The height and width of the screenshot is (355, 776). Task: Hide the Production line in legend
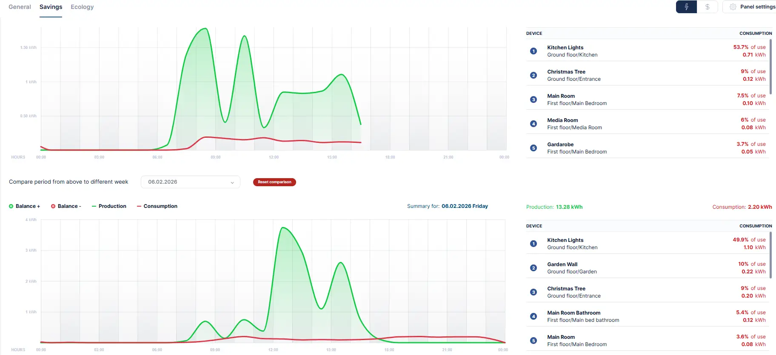click(109, 206)
